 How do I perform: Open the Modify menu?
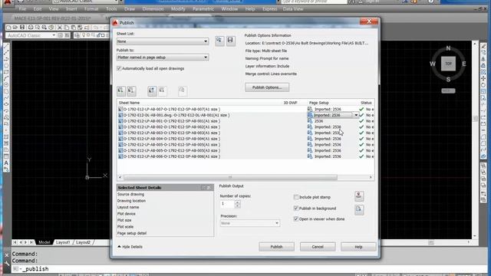tap(178, 9)
